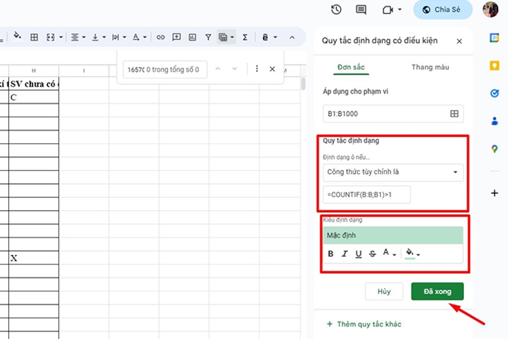Click the COUNTIF formula input box

(x=366, y=195)
